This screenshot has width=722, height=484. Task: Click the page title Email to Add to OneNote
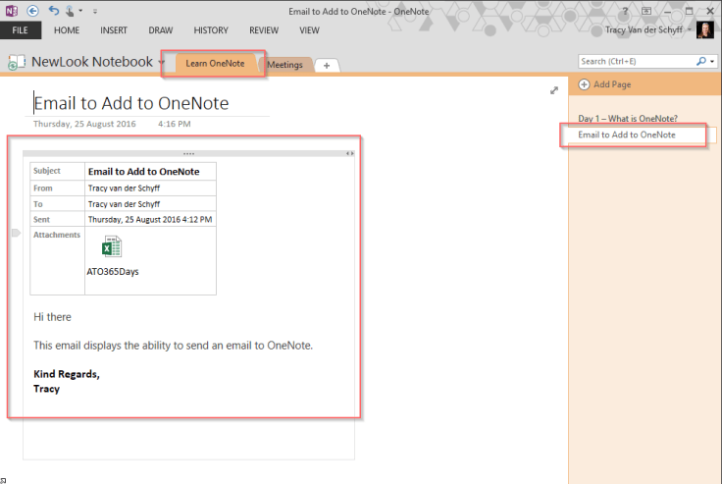tap(131, 103)
